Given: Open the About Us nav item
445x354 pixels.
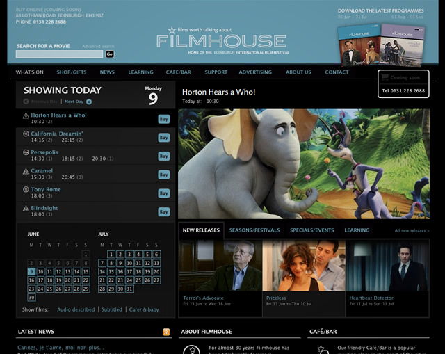Looking at the screenshot, I should click(x=298, y=72).
